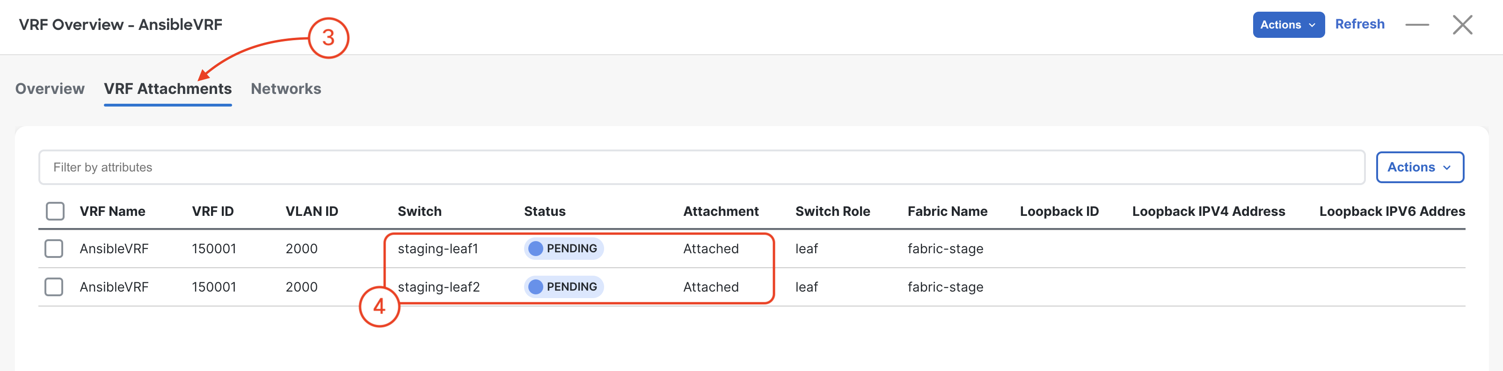The image size is (1503, 371).
Task: Open the blue Actions dropdown in header
Action: (x=1288, y=24)
